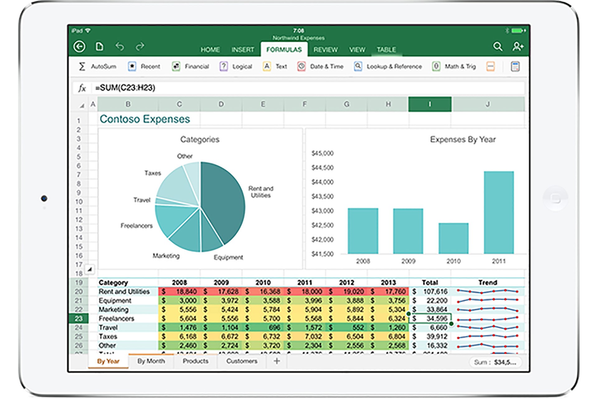This screenshot has width=598, height=399.
Task: Select the FORMULAS tab
Action: 284,50
